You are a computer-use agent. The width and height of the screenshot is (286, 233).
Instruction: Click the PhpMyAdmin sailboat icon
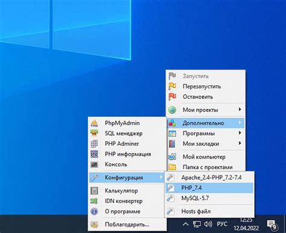[94, 123]
